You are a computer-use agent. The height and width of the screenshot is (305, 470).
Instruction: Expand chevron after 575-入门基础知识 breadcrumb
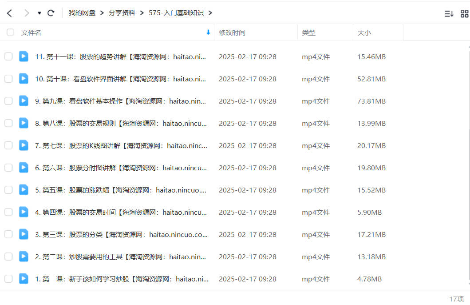[210, 13]
